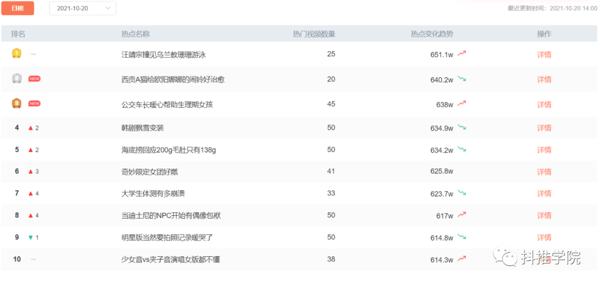The image size is (600, 284).
Task: Click NEW badge on 公交车长 row
Action: (x=34, y=103)
